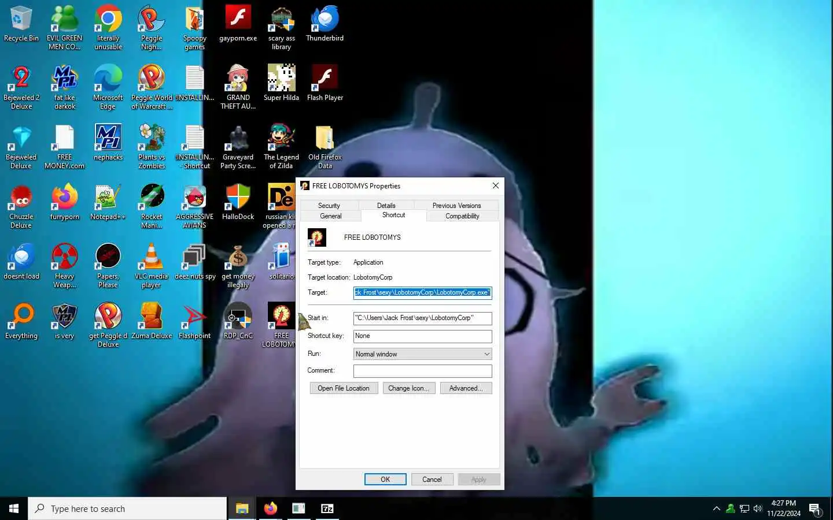Click Cancel in the Properties dialog
Screen dimensions: 833x520
(x=432, y=480)
